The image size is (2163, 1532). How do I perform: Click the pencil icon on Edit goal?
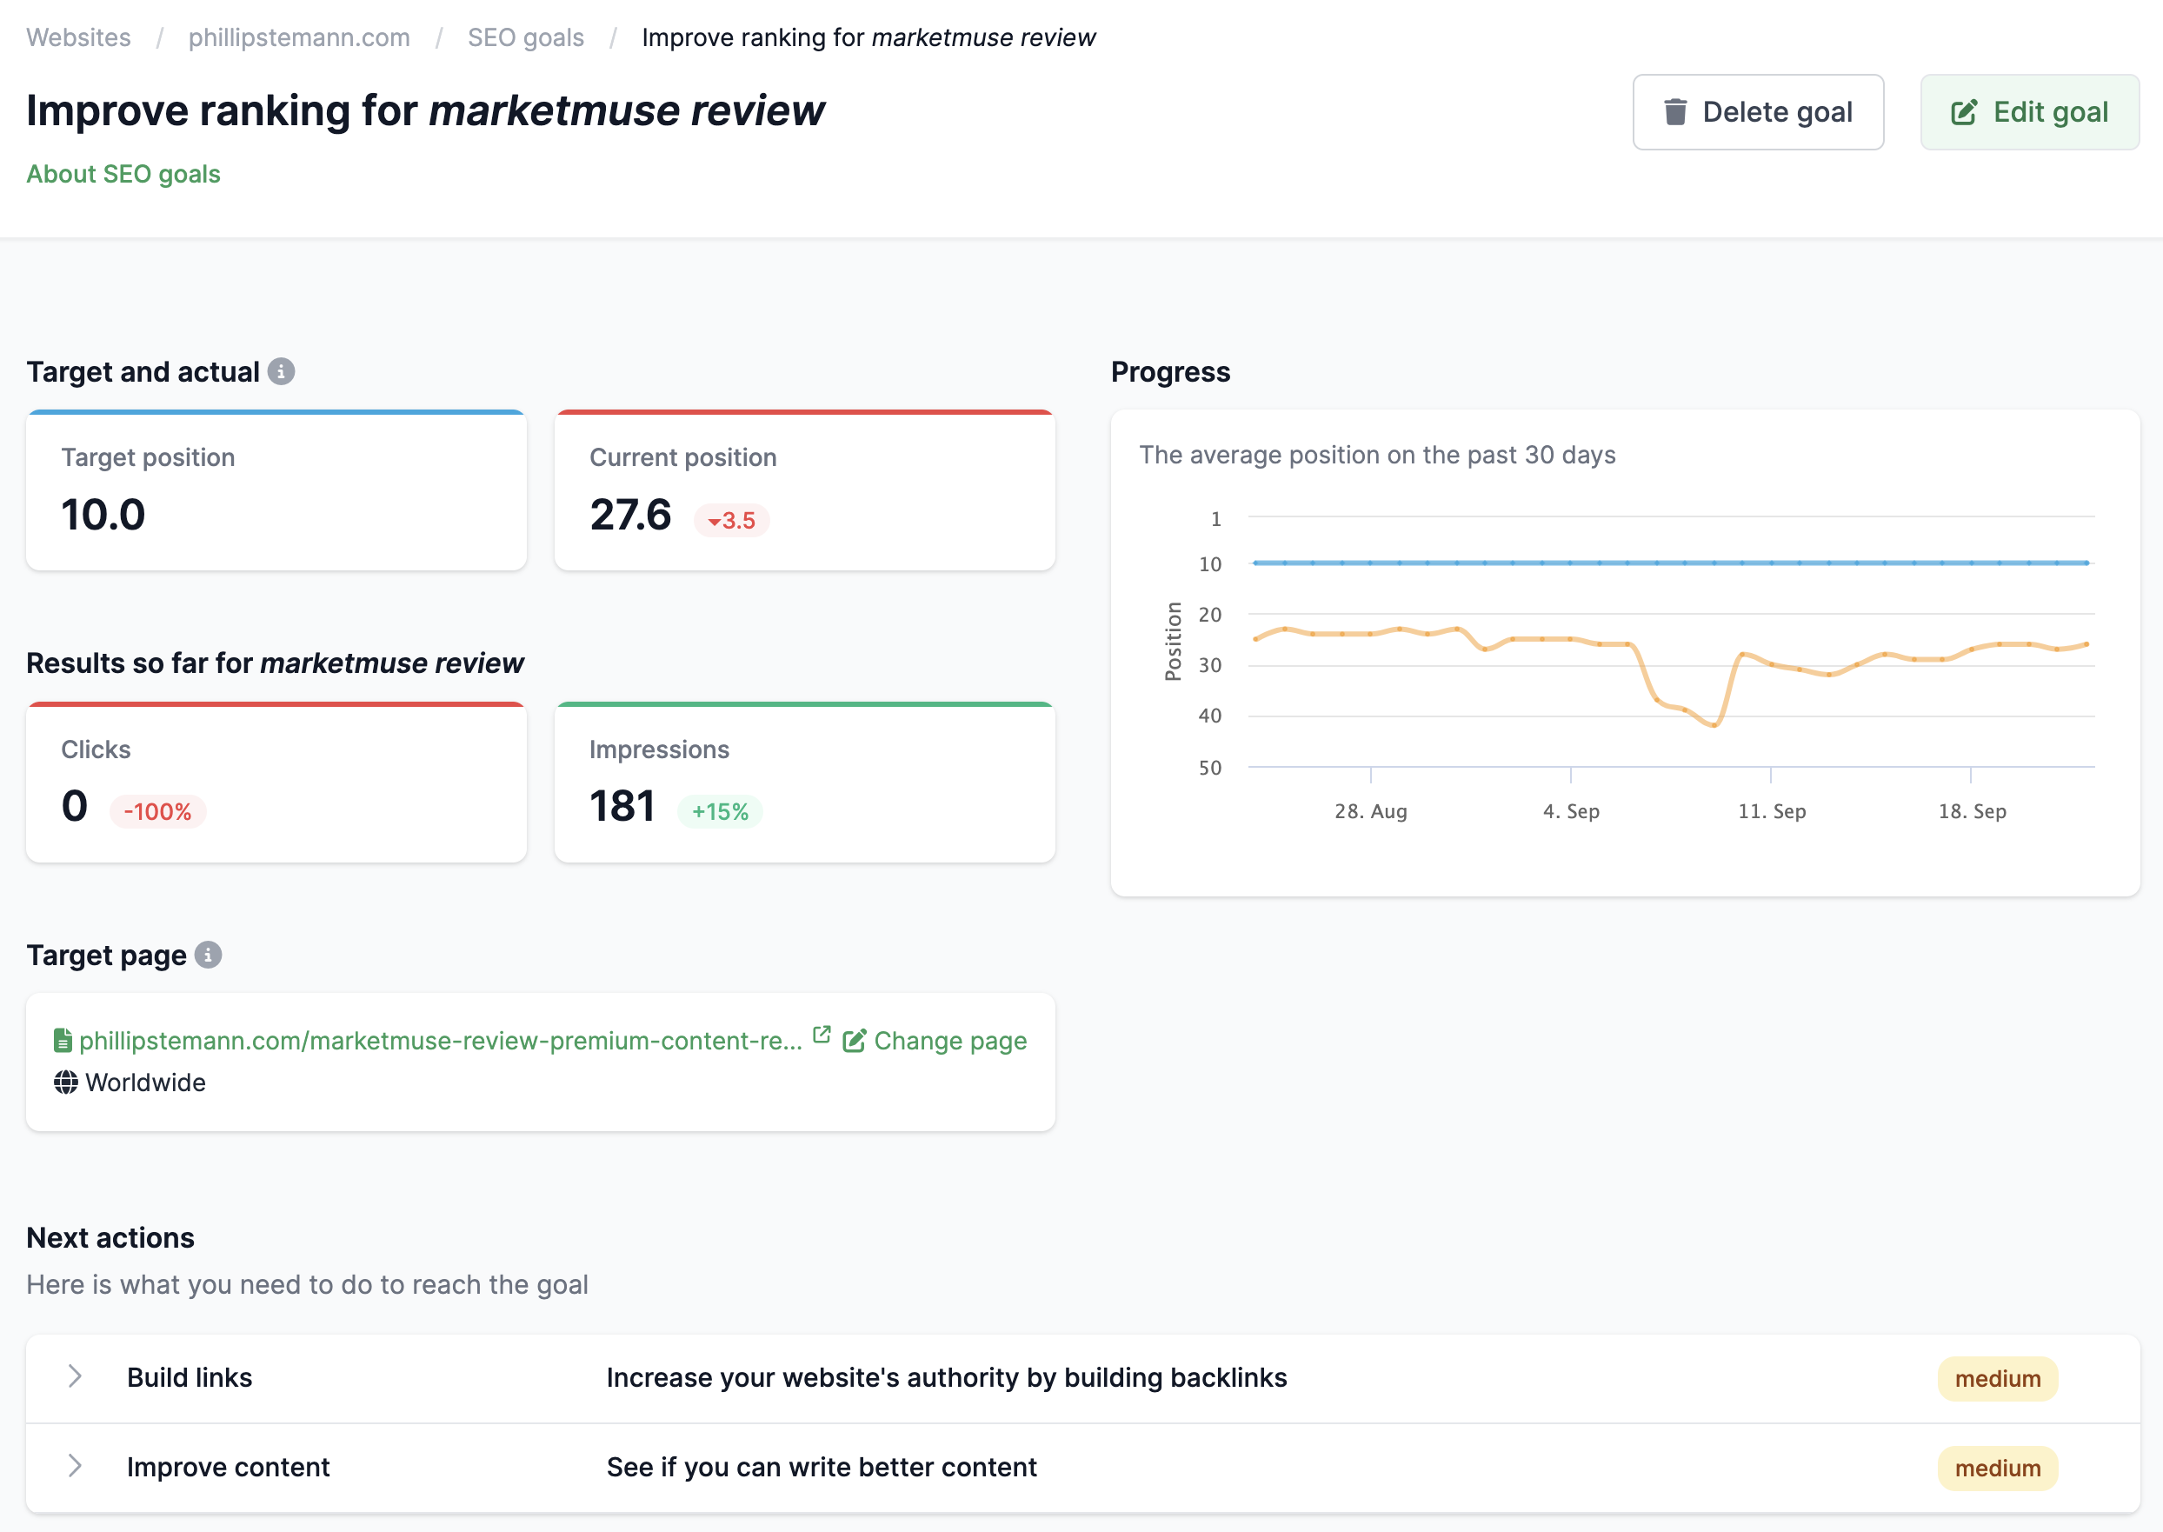(1964, 112)
